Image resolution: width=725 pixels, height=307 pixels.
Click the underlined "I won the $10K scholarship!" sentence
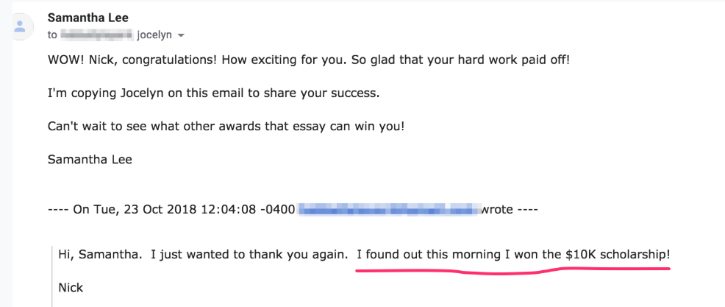click(513, 254)
